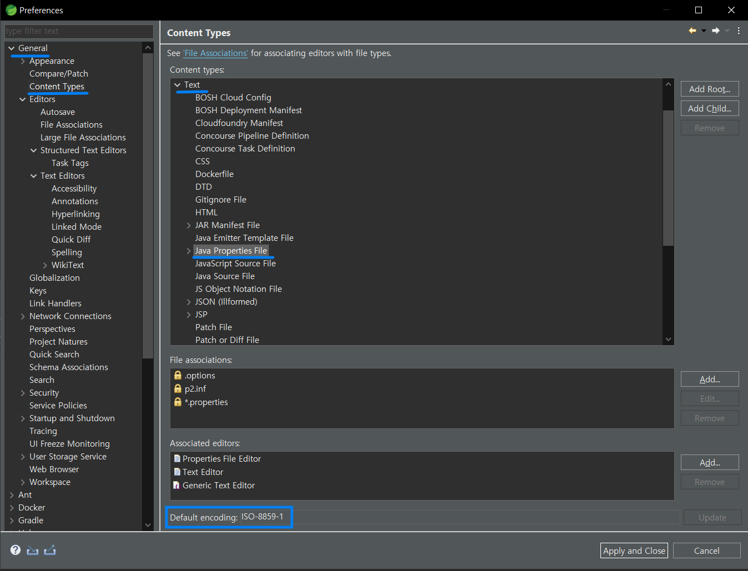This screenshot has height=571, width=748.
Task: Click Add... beside Associated editors list
Action: point(710,462)
